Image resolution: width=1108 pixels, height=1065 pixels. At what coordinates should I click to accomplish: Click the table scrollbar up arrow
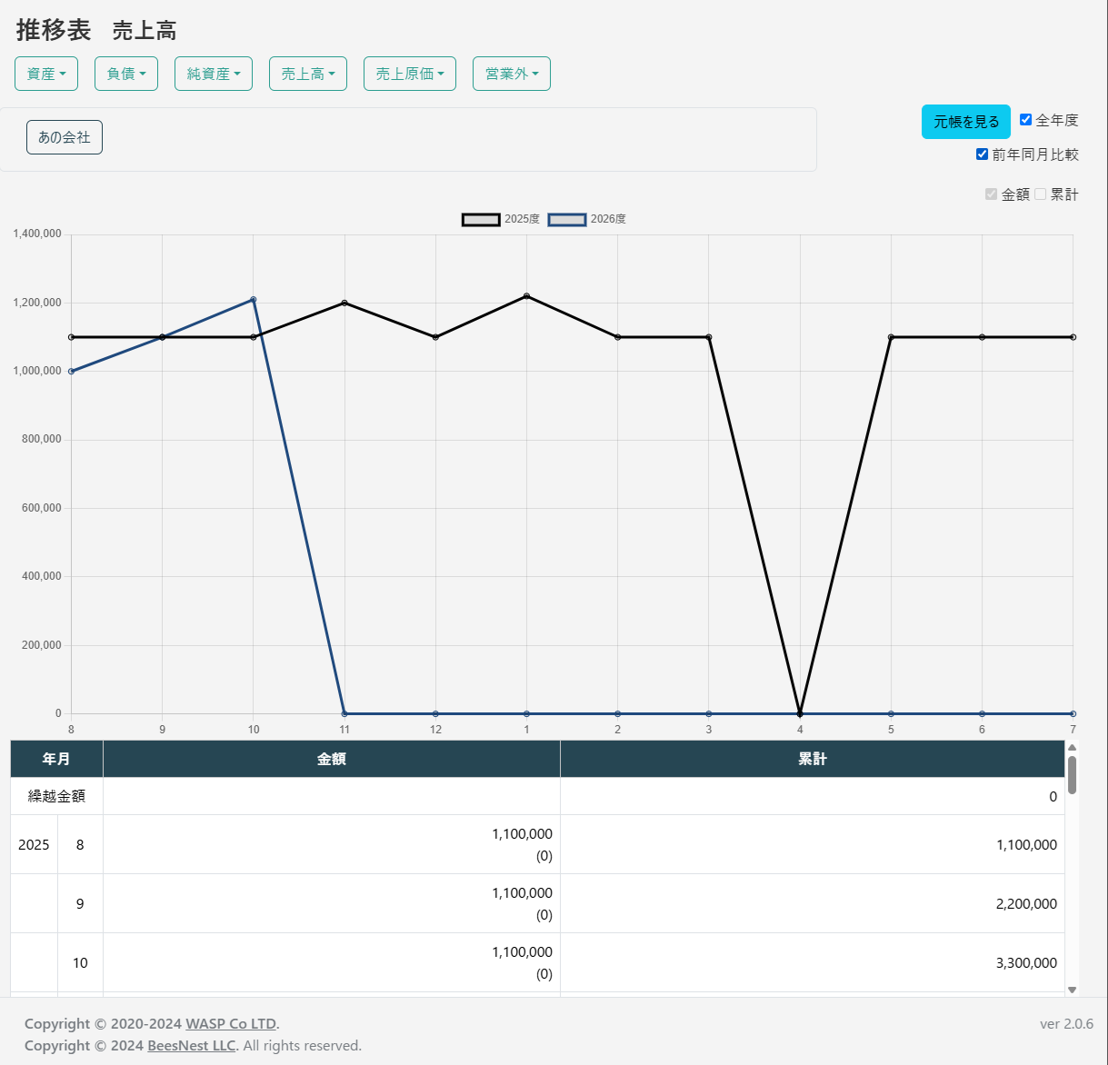pos(1072,747)
